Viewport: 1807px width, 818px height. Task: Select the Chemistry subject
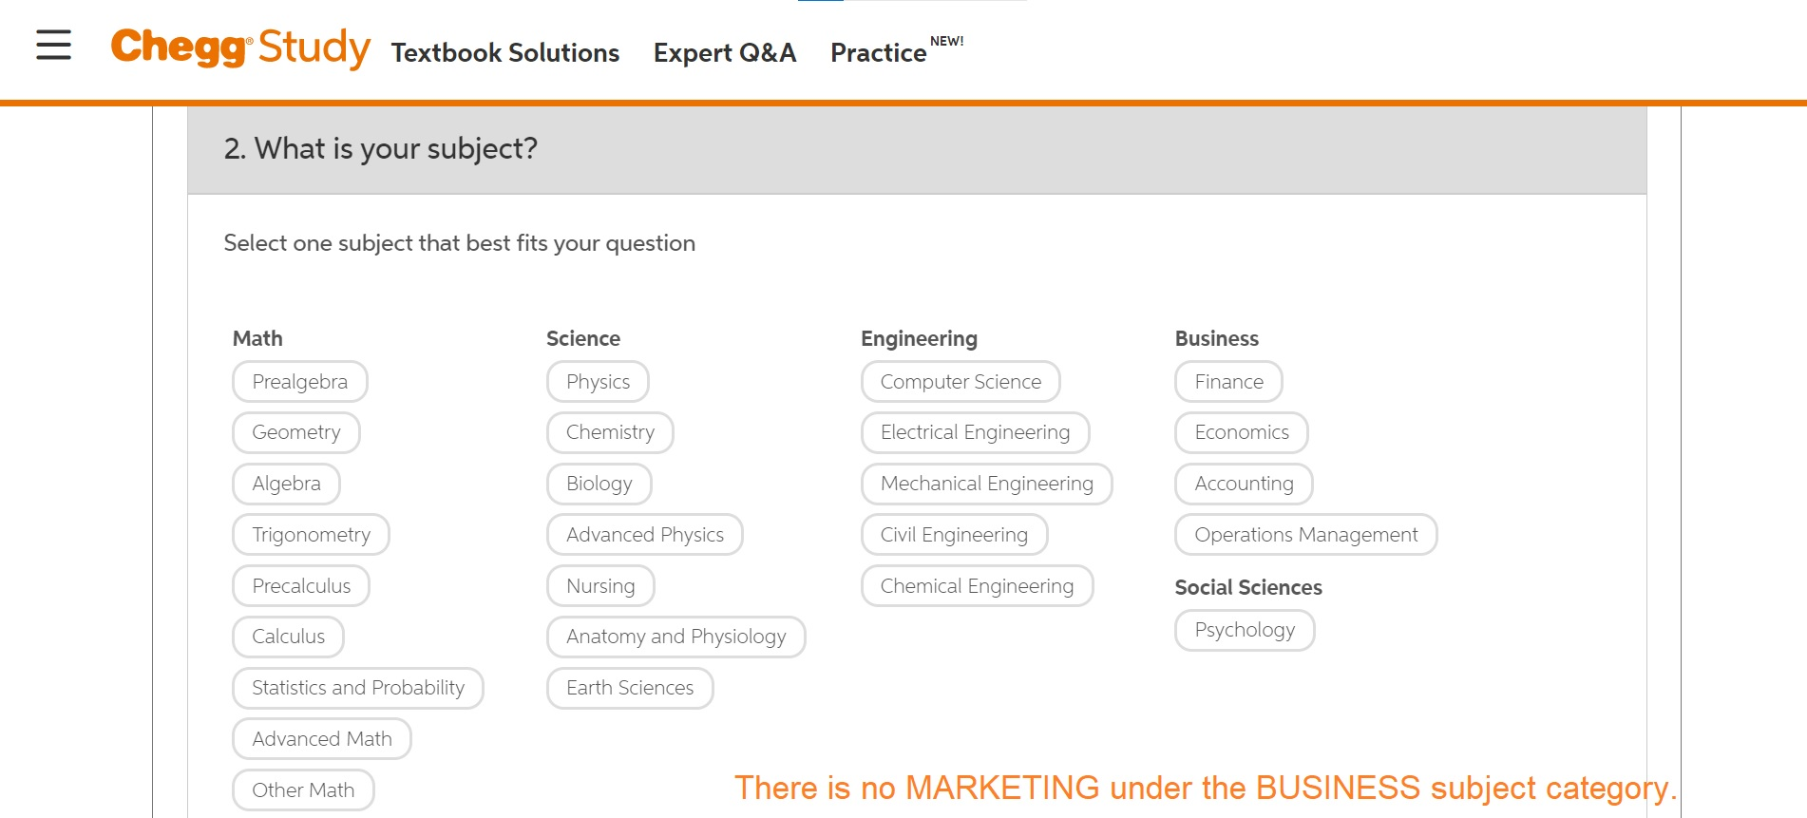(x=610, y=432)
